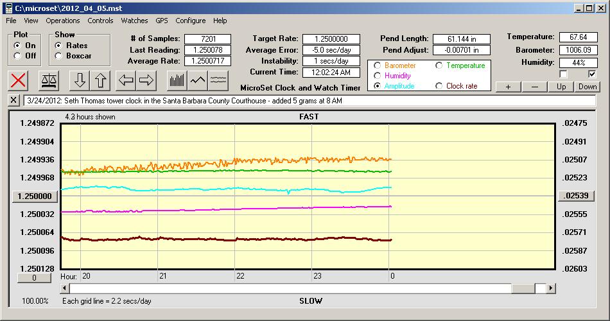The height and width of the screenshot is (321, 610).
Task: Click the balance scale icon
Action: click(x=49, y=80)
